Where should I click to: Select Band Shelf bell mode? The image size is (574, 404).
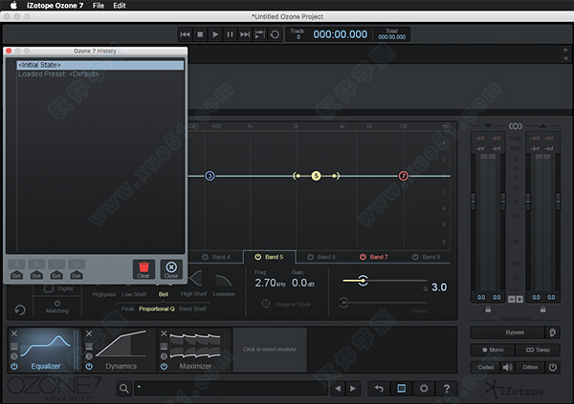(x=192, y=308)
